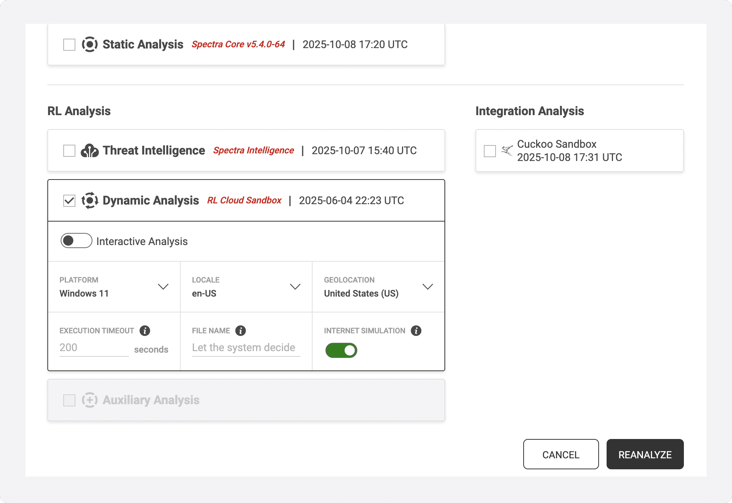Open the Execution Timeout info tooltip icon
This screenshot has width=732, height=503.
(x=144, y=331)
